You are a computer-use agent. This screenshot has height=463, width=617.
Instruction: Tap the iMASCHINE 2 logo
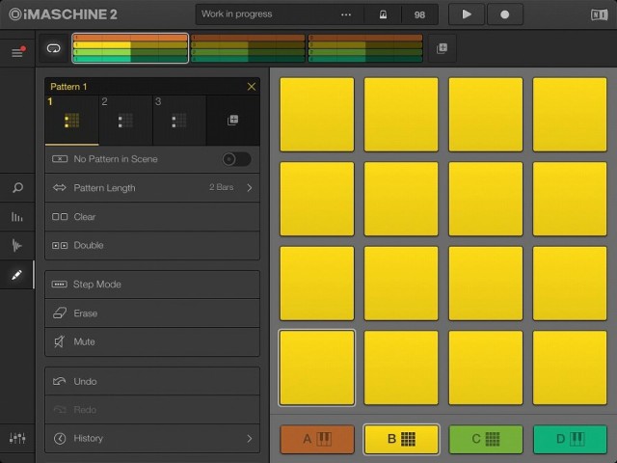[x=63, y=14]
